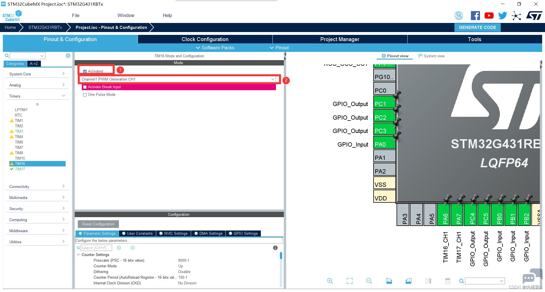Select TIM17 in the timers list
This screenshot has height=292, width=545.
tap(20, 169)
